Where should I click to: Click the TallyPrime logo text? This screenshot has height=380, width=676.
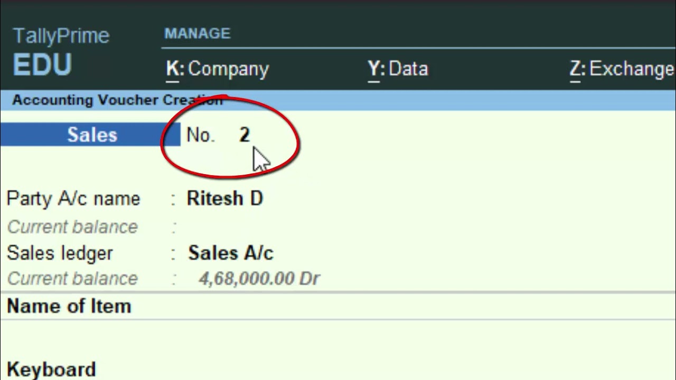(61, 36)
